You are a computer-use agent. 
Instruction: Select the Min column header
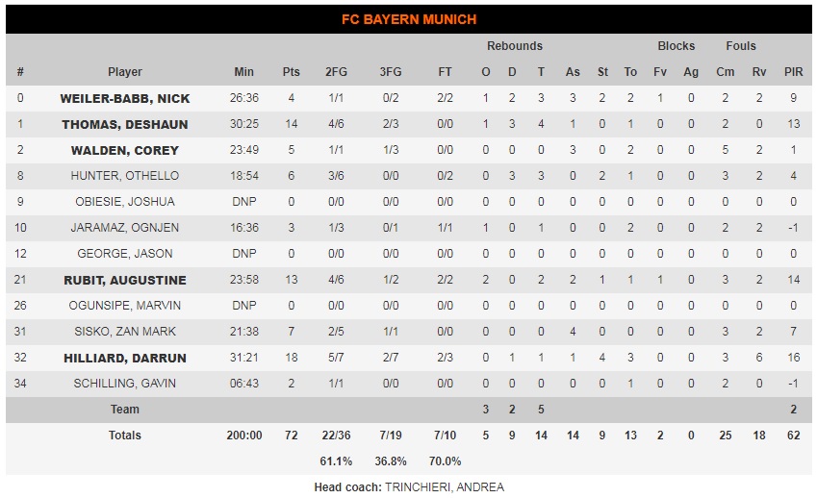click(243, 72)
